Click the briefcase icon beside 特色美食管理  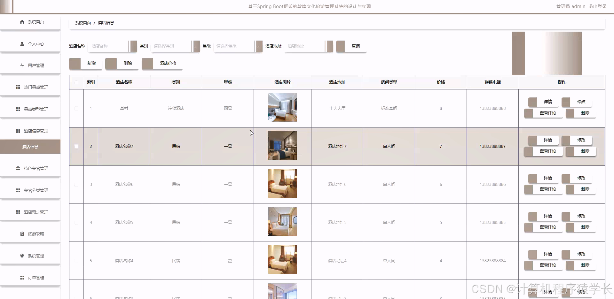[x=18, y=168]
